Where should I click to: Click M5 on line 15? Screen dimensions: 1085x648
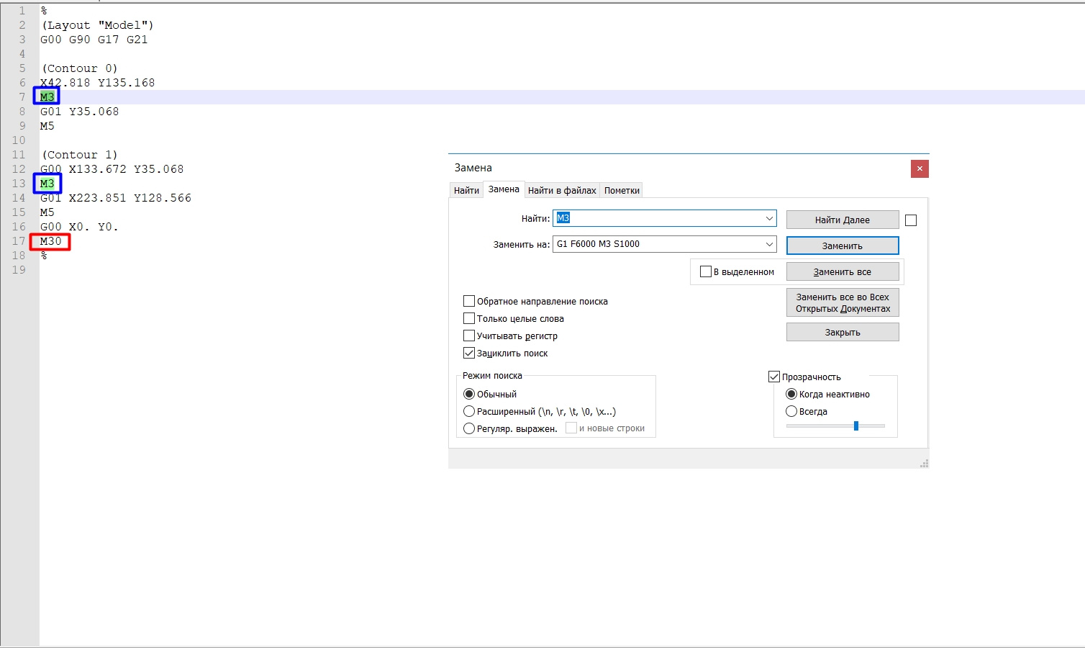(x=47, y=212)
